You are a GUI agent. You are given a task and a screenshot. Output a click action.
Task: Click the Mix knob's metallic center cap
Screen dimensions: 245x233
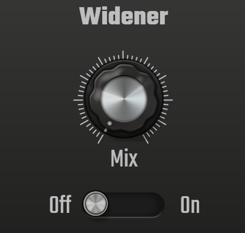tap(124, 99)
